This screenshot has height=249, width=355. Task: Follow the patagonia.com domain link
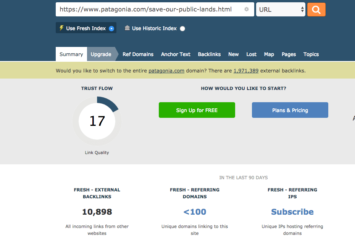pyautogui.click(x=166, y=71)
